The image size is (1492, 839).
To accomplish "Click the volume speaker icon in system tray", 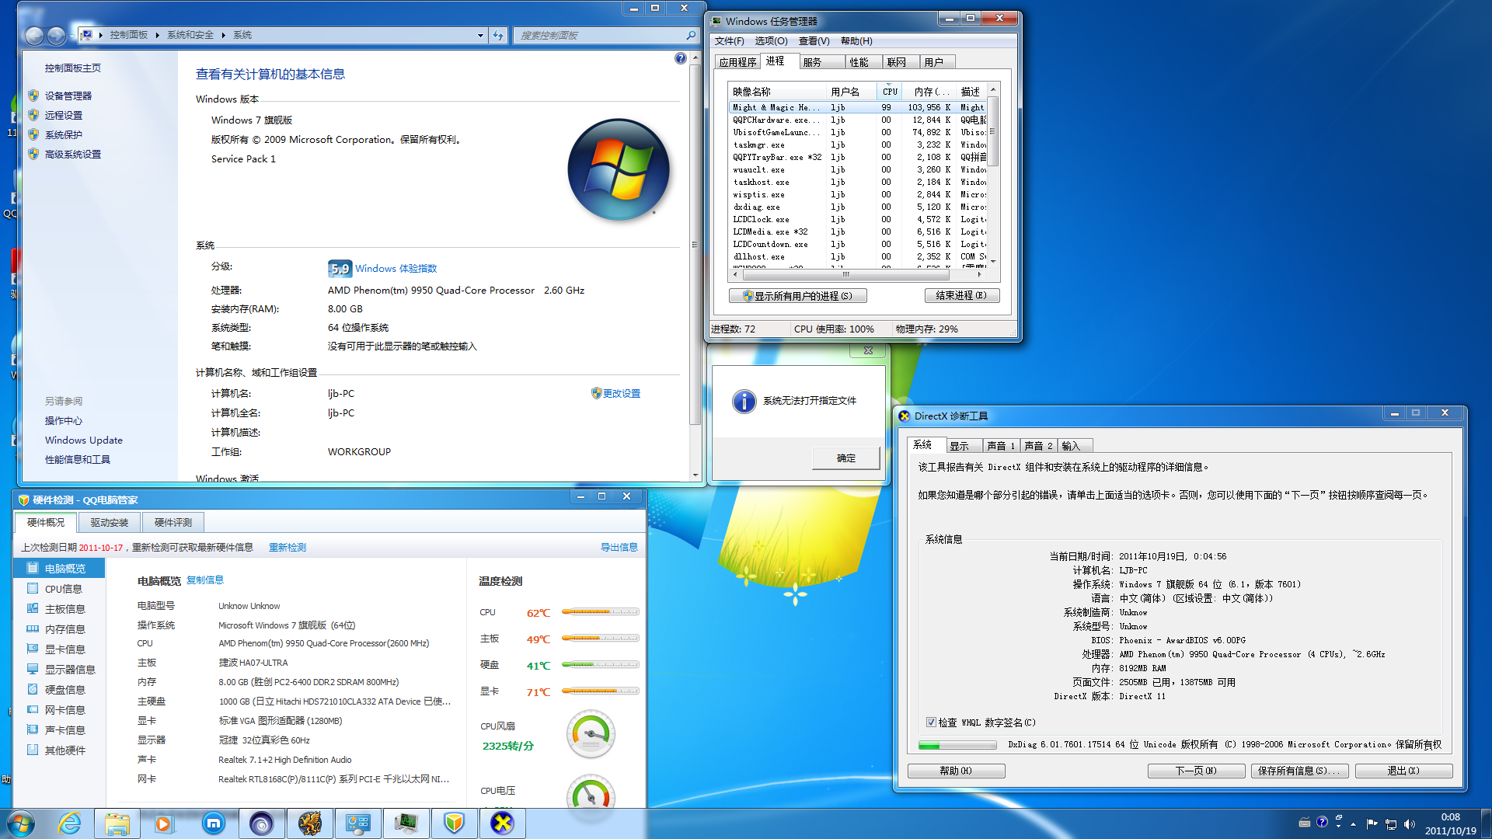I will [1409, 823].
